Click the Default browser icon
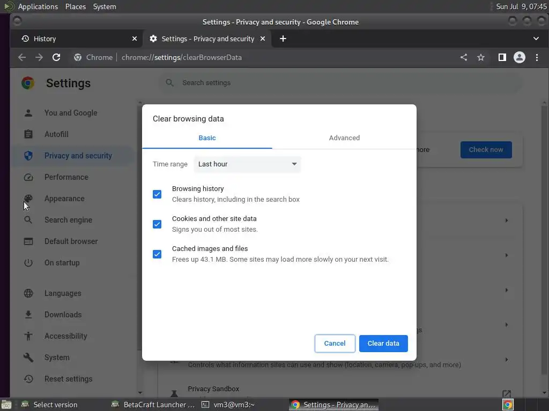The image size is (549, 411). [28, 241]
